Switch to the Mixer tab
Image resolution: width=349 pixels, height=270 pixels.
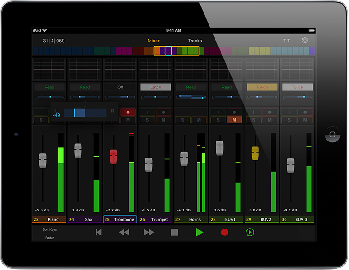[x=153, y=41]
